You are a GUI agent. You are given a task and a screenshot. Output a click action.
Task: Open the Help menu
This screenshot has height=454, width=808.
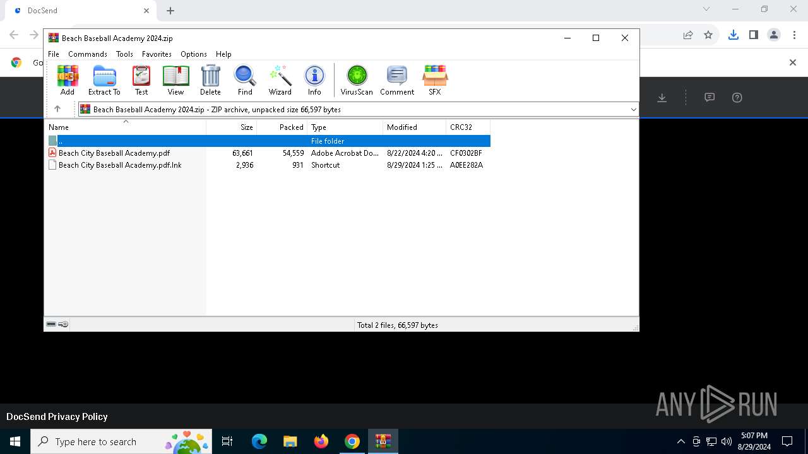(x=223, y=54)
